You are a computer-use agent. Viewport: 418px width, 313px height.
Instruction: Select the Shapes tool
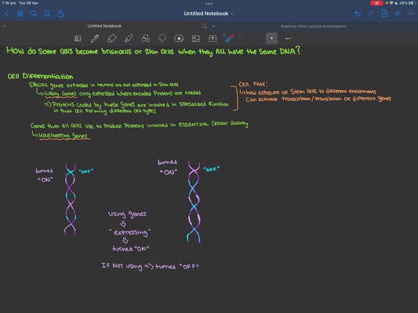(x=145, y=38)
